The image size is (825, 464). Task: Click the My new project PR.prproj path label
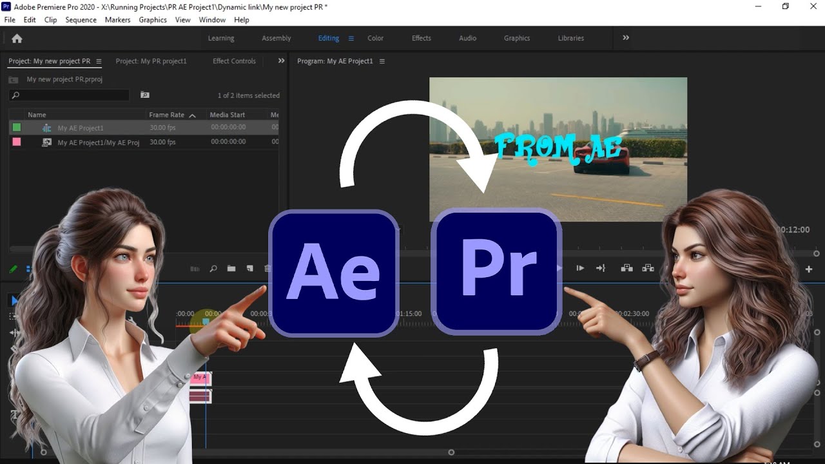(x=64, y=79)
